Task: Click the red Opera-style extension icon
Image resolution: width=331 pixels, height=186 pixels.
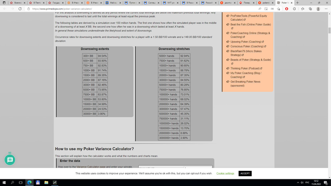Action: tap(287, 9)
